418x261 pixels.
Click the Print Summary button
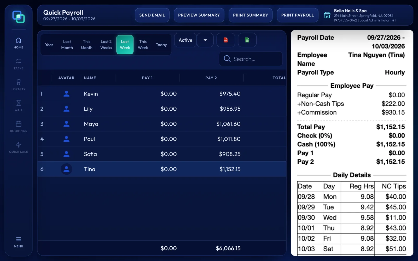[x=251, y=15]
